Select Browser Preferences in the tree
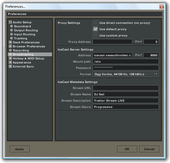The width and height of the screenshot is (170, 163). click(x=29, y=46)
